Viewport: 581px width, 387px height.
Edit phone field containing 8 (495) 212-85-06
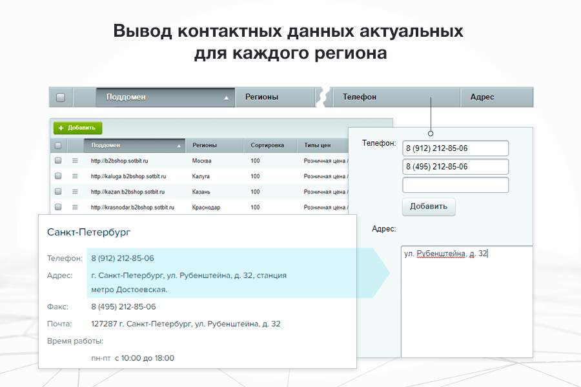[455, 166]
